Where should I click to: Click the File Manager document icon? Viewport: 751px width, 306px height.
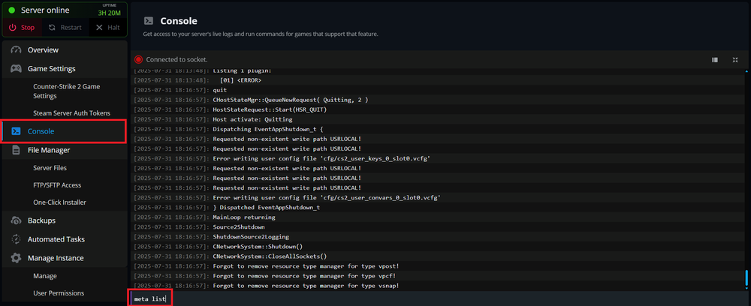[x=17, y=150]
